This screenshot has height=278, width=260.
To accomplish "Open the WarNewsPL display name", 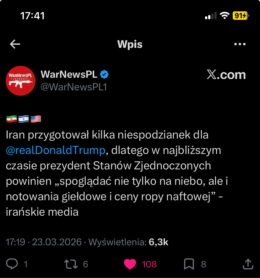I will (69, 74).
